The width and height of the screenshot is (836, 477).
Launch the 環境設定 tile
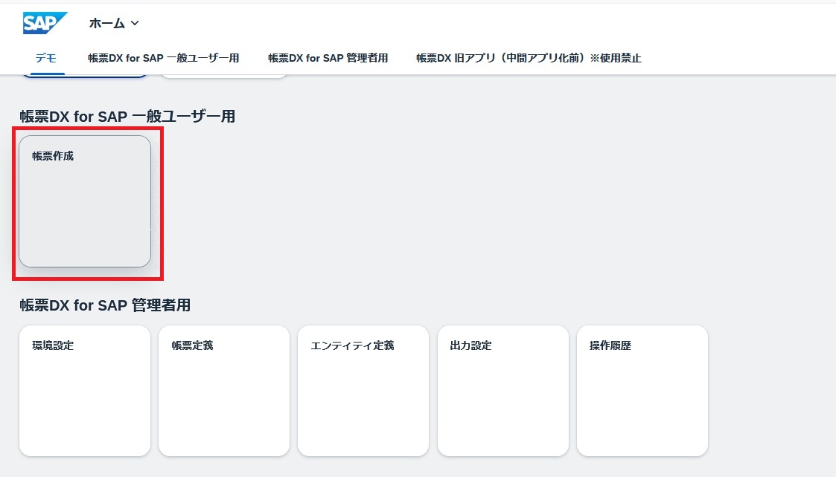click(x=85, y=390)
